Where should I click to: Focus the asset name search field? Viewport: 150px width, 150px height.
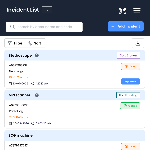(x=47, y=27)
